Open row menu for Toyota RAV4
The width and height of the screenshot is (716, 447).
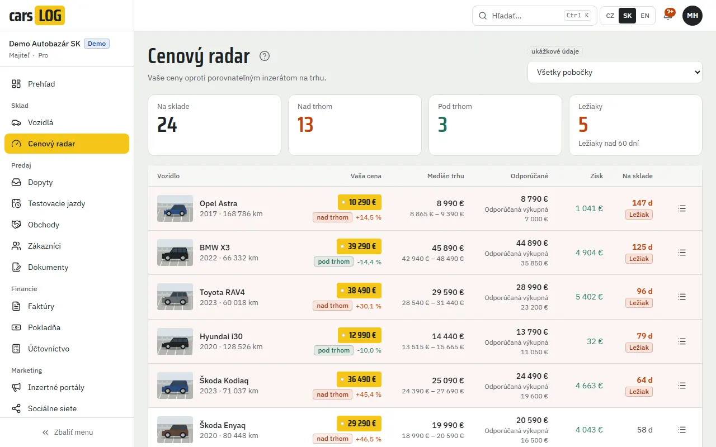(x=682, y=297)
